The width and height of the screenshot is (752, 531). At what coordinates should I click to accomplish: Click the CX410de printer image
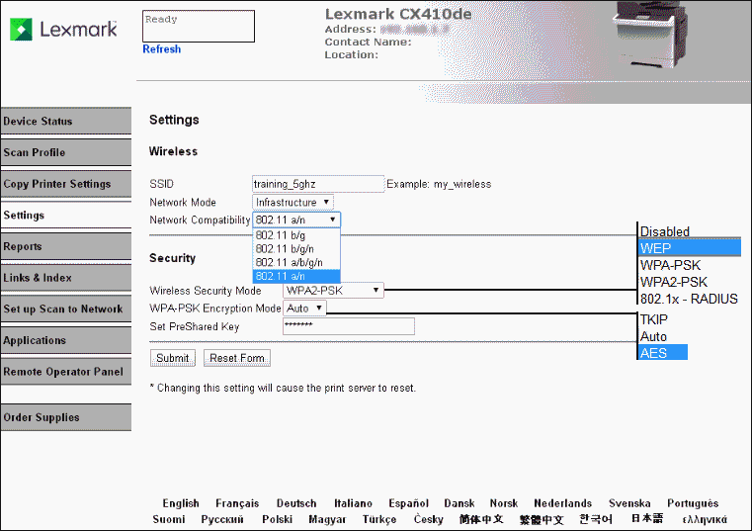(x=652, y=34)
